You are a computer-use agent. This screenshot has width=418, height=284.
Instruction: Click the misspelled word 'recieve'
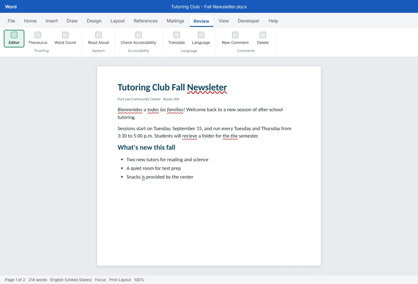(190, 136)
